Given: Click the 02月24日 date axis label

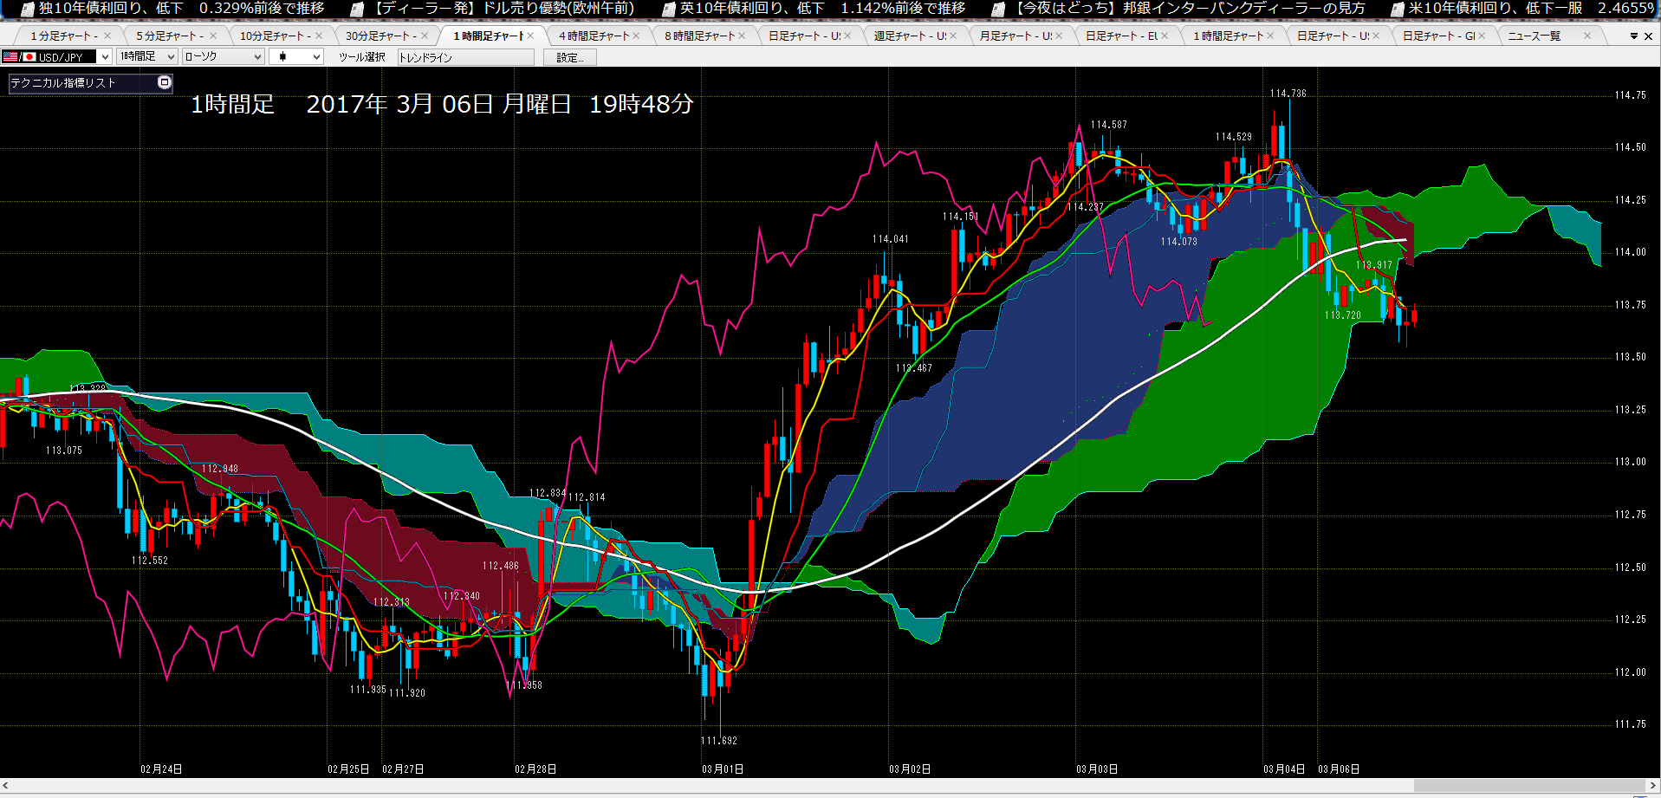Looking at the screenshot, I should tap(161, 769).
